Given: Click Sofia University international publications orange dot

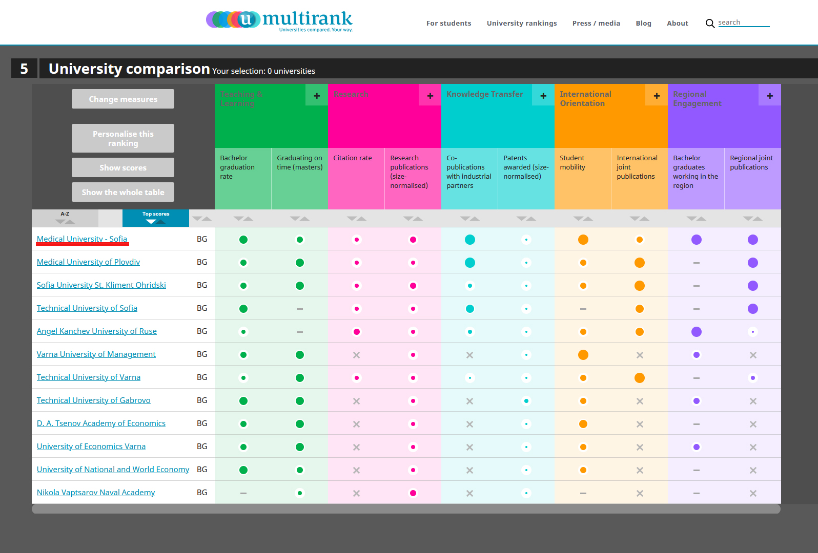Looking at the screenshot, I should click(640, 286).
